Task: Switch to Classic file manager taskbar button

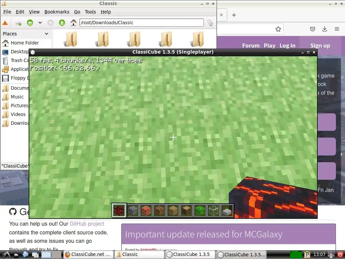Action: [x=139, y=254]
